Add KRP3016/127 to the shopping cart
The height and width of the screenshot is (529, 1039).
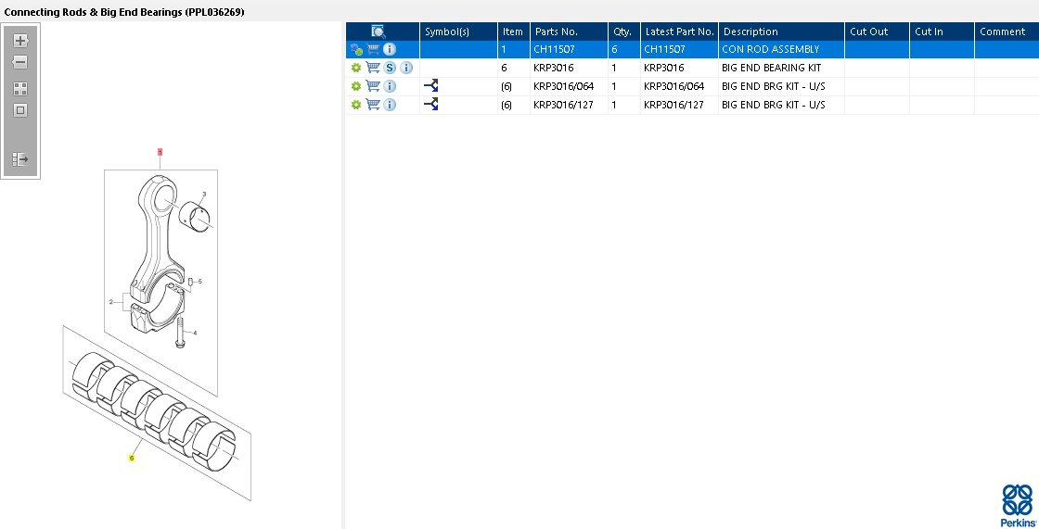click(x=373, y=105)
